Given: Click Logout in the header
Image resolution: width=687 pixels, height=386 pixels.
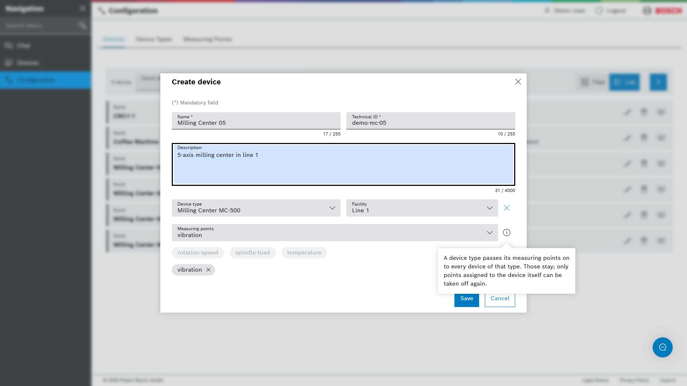Looking at the screenshot, I should tap(611, 11).
